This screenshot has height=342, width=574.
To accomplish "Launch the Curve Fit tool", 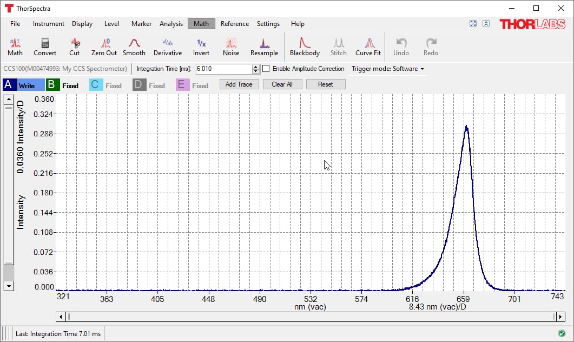I will [x=368, y=47].
